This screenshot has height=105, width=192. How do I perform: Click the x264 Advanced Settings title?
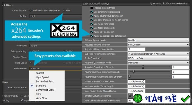[x=96, y=4]
